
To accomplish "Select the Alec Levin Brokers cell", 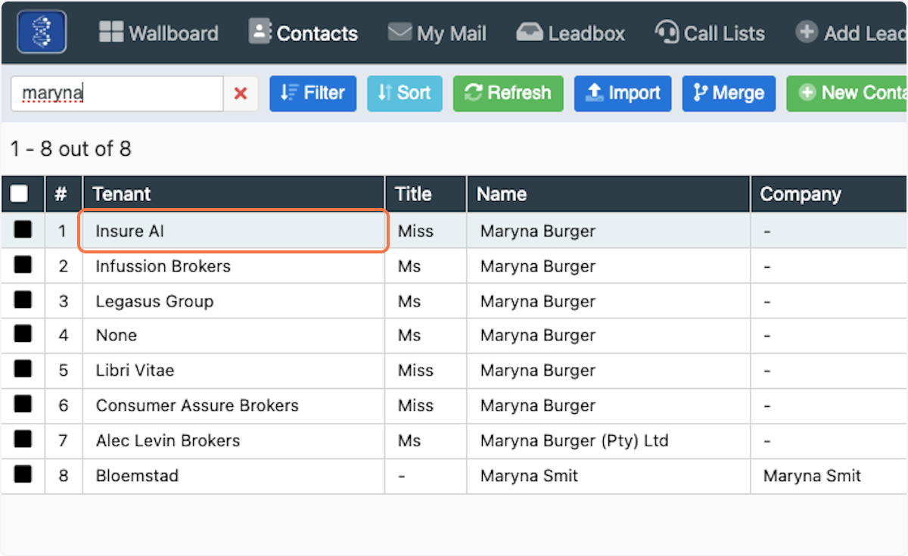I will click(234, 440).
